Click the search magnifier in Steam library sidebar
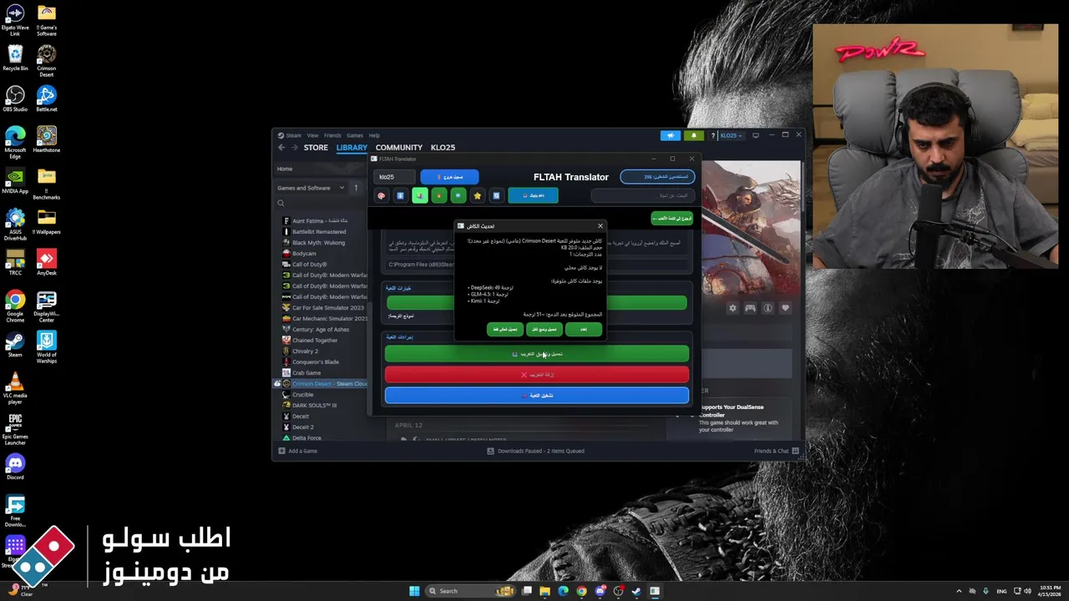The image size is (1069, 601). [x=281, y=203]
